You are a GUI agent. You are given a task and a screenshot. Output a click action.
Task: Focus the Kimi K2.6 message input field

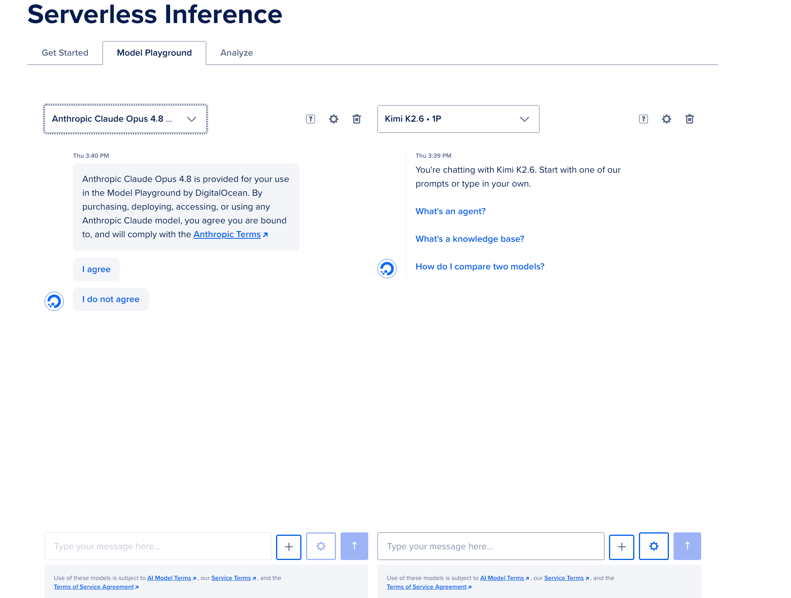(x=491, y=546)
